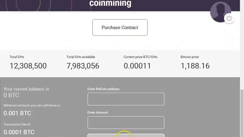Click the Enter BitCoin address label
This screenshot has width=244, height=137.
[x=103, y=89]
